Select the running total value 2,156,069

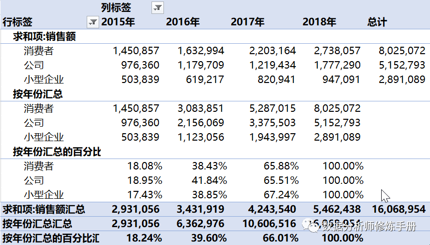click(x=201, y=123)
